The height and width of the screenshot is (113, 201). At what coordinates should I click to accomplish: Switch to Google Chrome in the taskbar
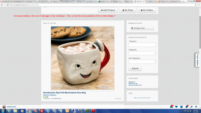(29, 111)
